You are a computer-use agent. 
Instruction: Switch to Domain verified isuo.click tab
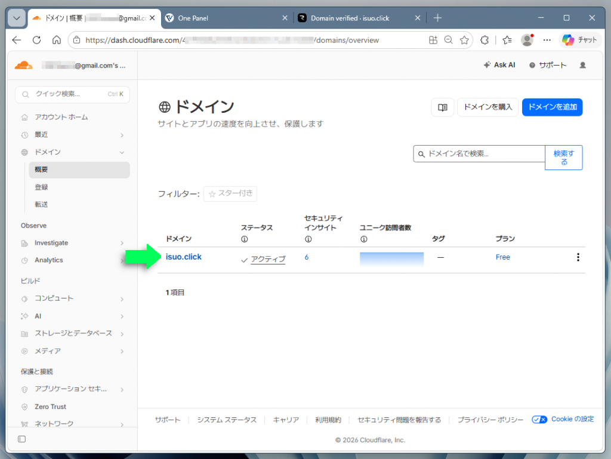click(359, 18)
